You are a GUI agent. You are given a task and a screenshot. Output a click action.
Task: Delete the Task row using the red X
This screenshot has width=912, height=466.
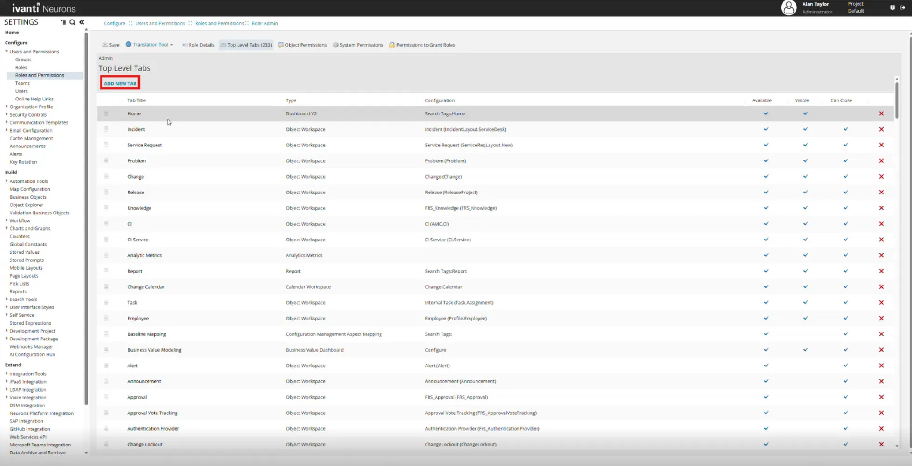881,303
